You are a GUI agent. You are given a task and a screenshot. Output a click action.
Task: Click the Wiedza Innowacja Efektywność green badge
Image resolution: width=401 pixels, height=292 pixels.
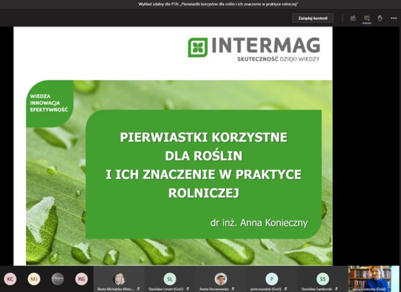tap(49, 102)
